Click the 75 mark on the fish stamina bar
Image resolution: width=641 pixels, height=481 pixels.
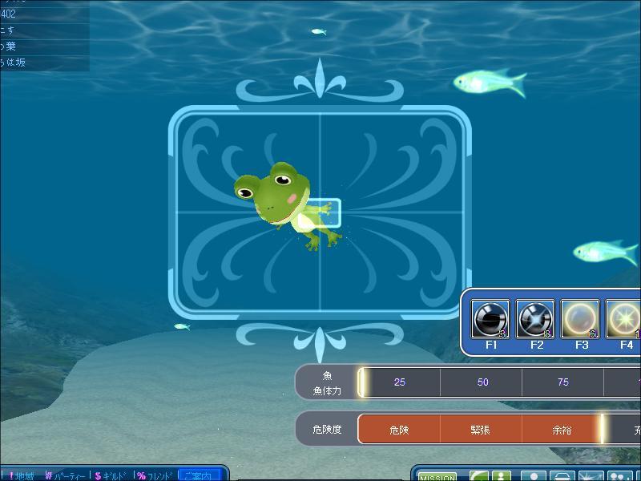click(563, 382)
